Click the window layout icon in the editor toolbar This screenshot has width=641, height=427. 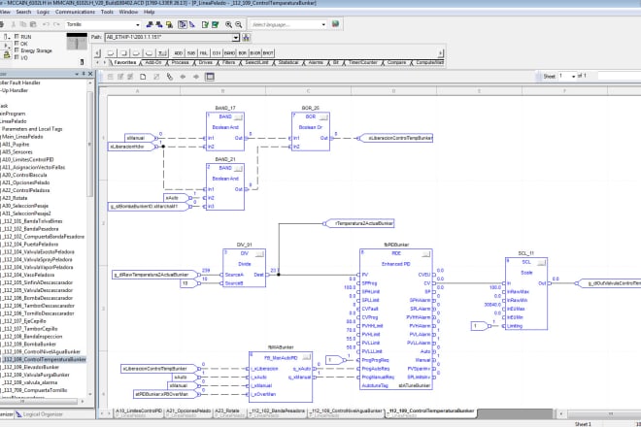[x=210, y=77]
